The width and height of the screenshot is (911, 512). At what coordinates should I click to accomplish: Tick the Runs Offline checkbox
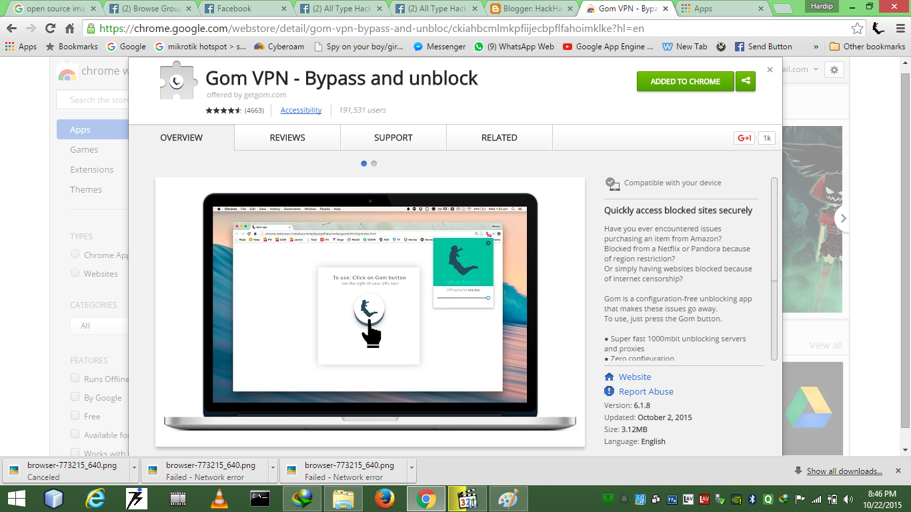point(75,378)
